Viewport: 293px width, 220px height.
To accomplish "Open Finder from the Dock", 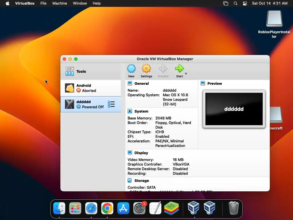I will [x=59, y=208].
